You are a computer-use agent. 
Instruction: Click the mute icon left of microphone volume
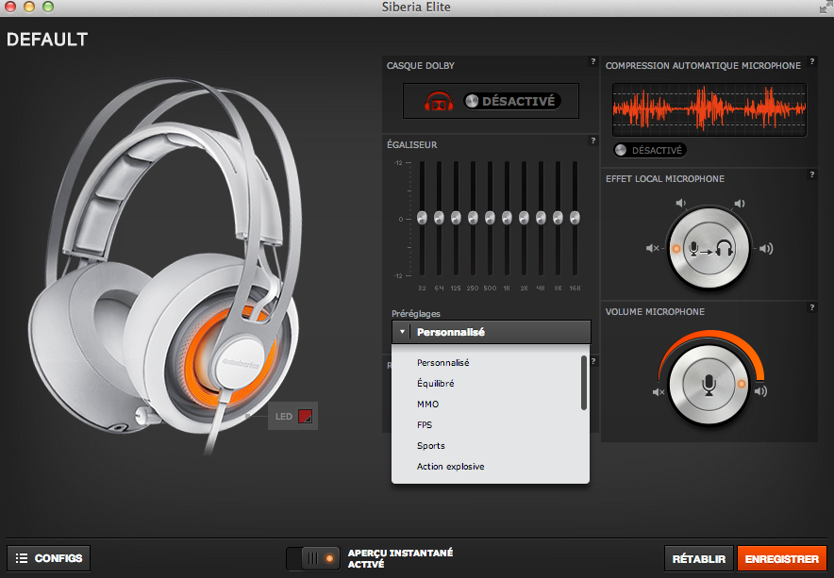tap(659, 391)
